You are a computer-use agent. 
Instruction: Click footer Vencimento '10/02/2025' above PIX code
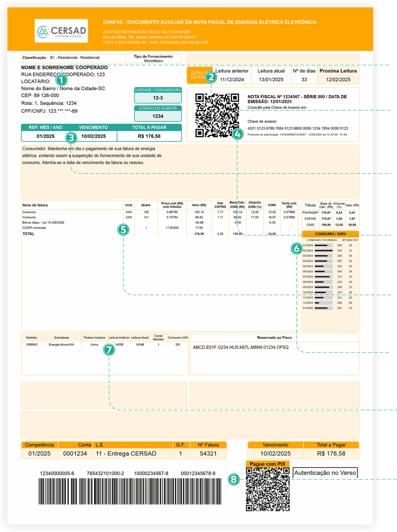pos(276,454)
